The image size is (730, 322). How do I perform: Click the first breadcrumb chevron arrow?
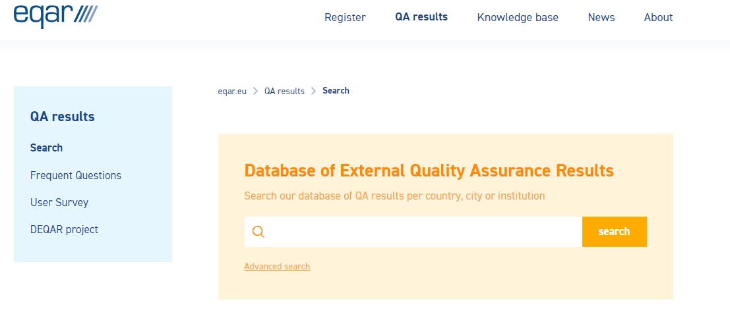click(256, 91)
